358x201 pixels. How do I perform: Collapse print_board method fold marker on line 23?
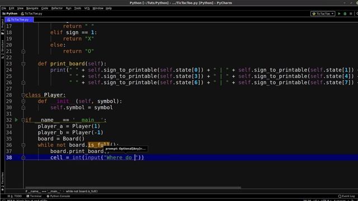tap(23, 64)
